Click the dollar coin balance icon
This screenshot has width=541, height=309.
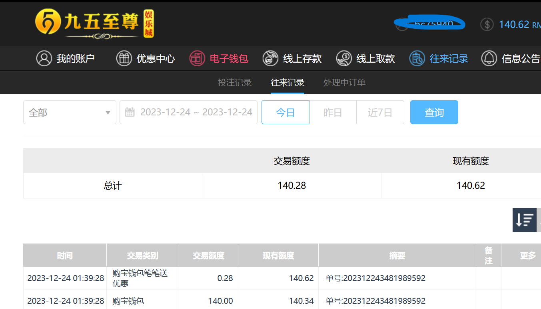point(487,24)
